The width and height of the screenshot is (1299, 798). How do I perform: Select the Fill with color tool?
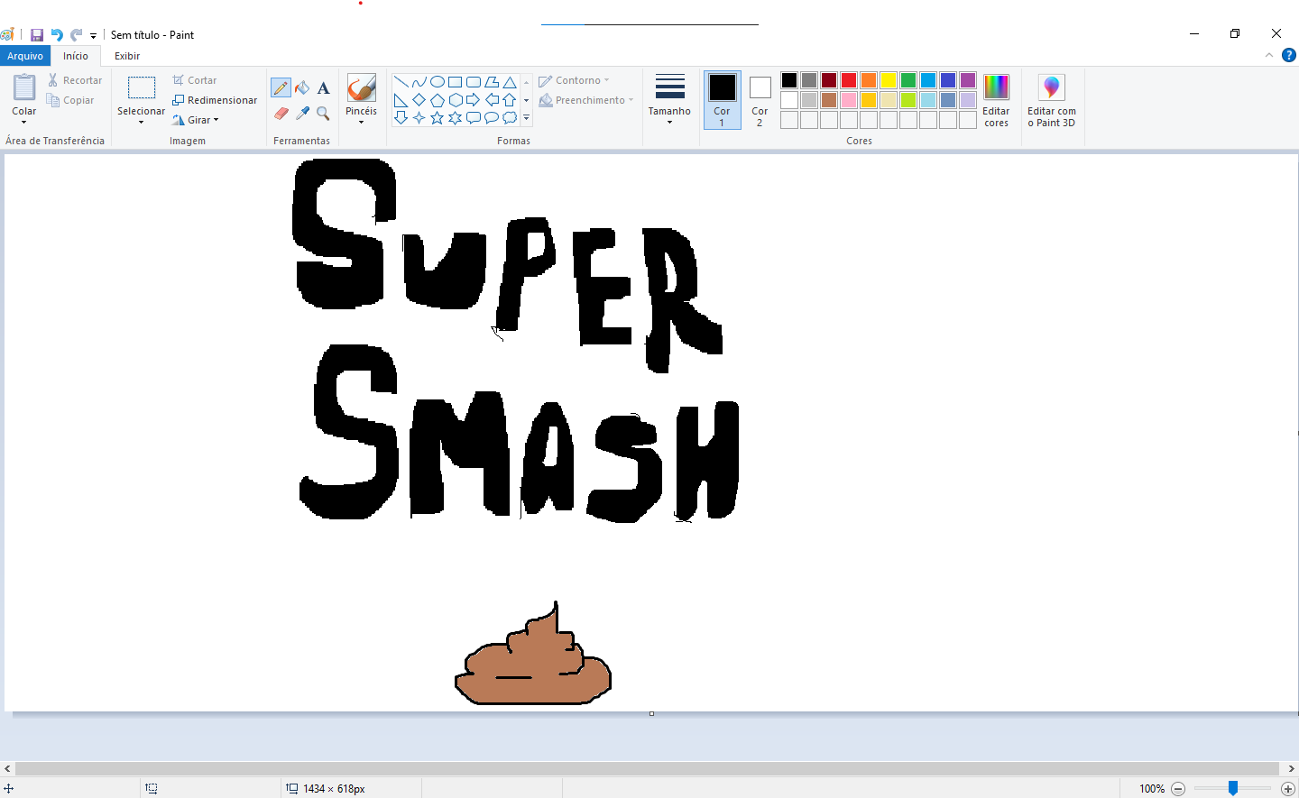pos(302,87)
